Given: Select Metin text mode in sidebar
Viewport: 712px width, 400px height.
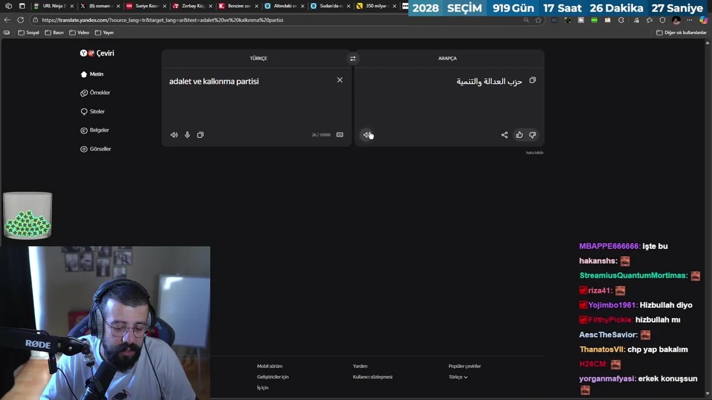Looking at the screenshot, I should click(x=92, y=74).
